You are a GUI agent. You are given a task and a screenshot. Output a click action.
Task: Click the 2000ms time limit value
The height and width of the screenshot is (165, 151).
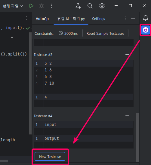tap(71, 34)
